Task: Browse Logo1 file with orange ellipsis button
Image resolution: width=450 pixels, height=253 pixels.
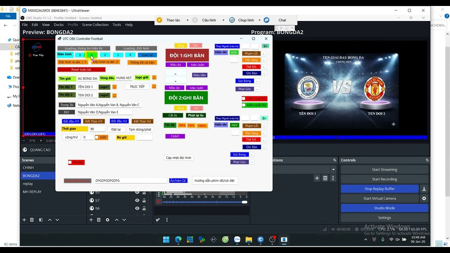Action: [x=114, y=87]
